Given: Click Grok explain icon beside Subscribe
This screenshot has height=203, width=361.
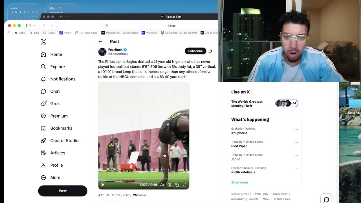Looking at the screenshot, I should (210, 51).
